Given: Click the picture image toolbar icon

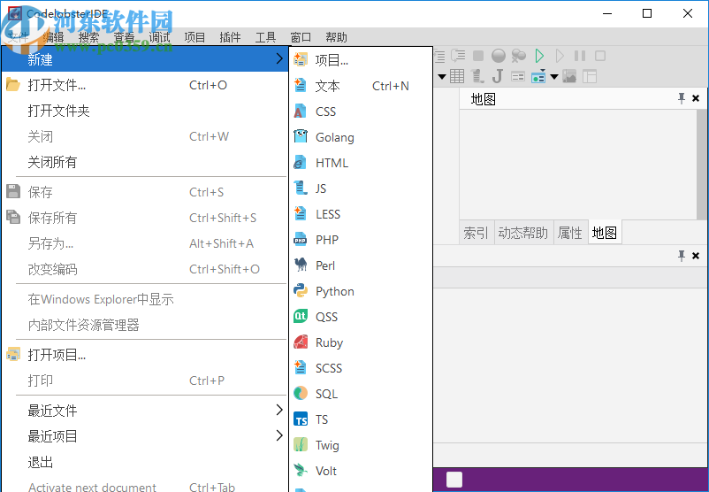Looking at the screenshot, I should click(x=569, y=76).
